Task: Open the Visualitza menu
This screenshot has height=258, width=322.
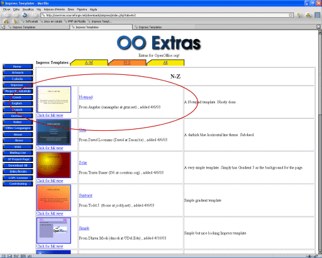Action: tap(28, 9)
